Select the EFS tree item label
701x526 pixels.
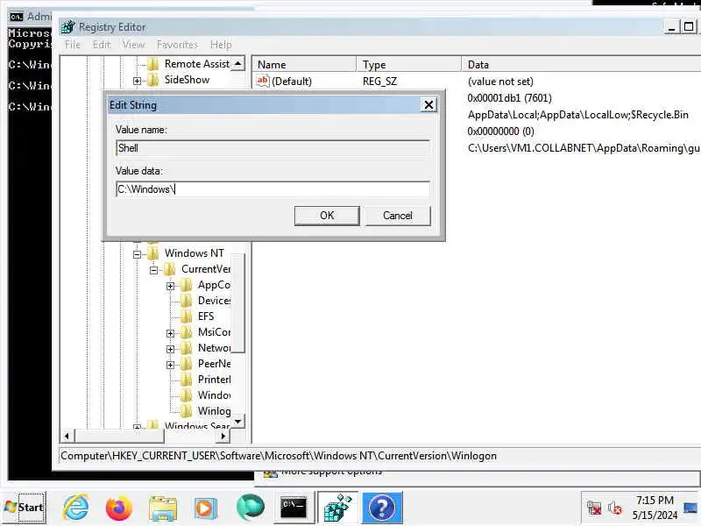206,316
